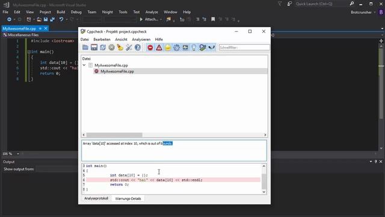
Task: Collapse the MyAwesomeFile.cpp tree node
Action: pos(84,65)
